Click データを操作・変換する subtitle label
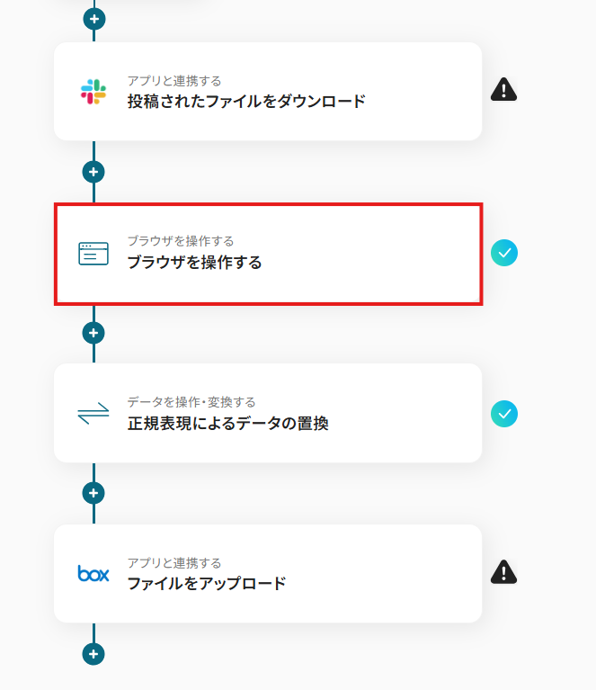 click(x=191, y=402)
